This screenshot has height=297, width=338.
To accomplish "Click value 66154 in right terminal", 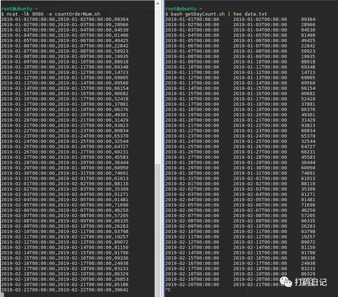I will [308, 88].
